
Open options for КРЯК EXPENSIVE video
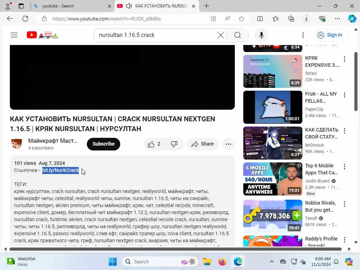[x=345, y=59]
